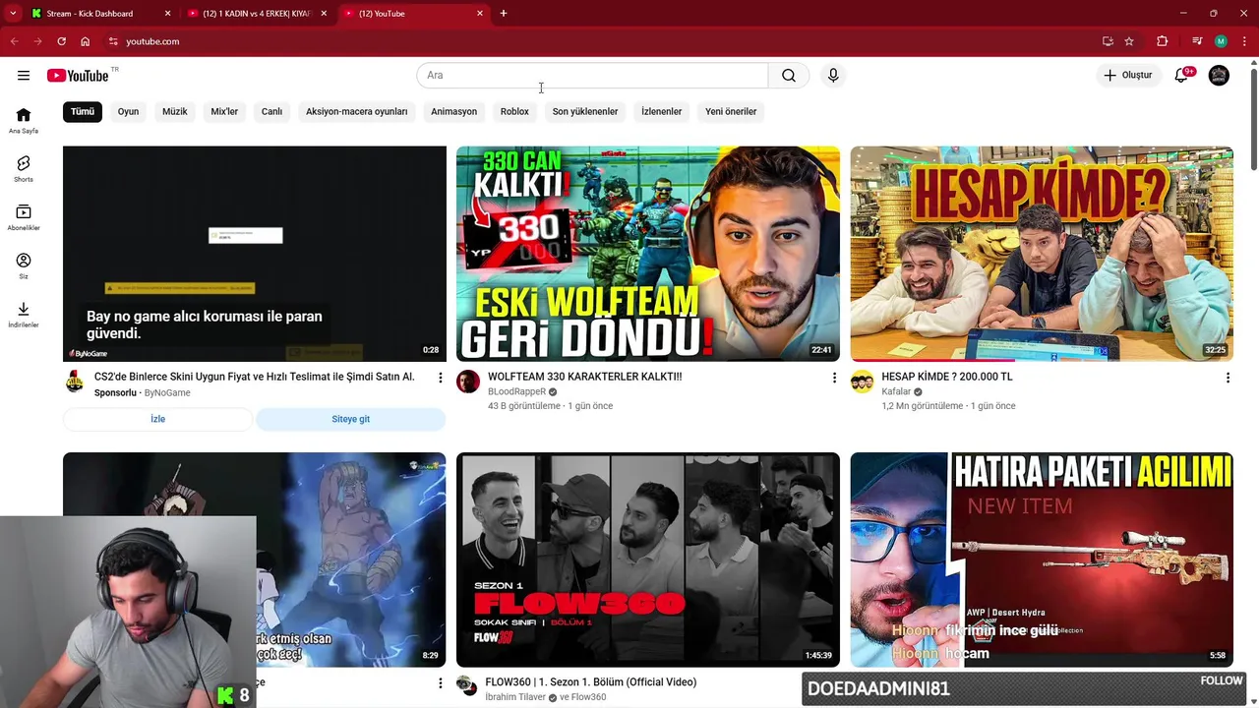The width and height of the screenshot is (1259, 708).
Task: Select the İzlenenler filter chip
Action: pos(661,111)
